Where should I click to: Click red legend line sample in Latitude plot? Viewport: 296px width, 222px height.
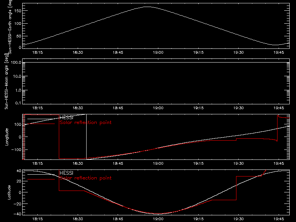(41, 179)
